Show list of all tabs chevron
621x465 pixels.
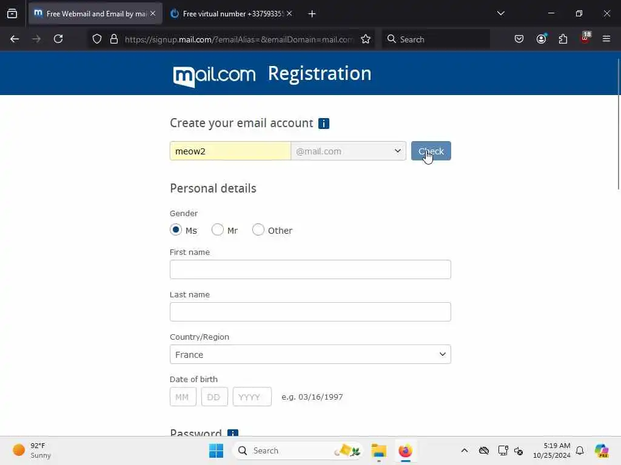tap(500, 13)
